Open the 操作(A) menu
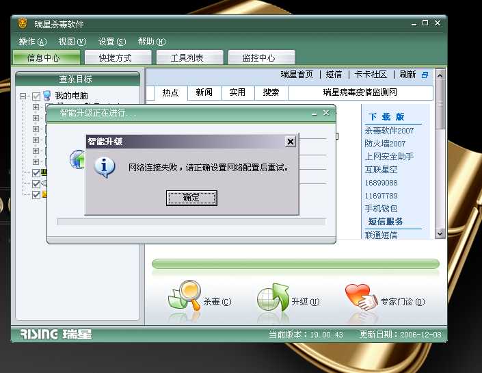The width and height of the screenshot is (482, 373). click(33, 42)
